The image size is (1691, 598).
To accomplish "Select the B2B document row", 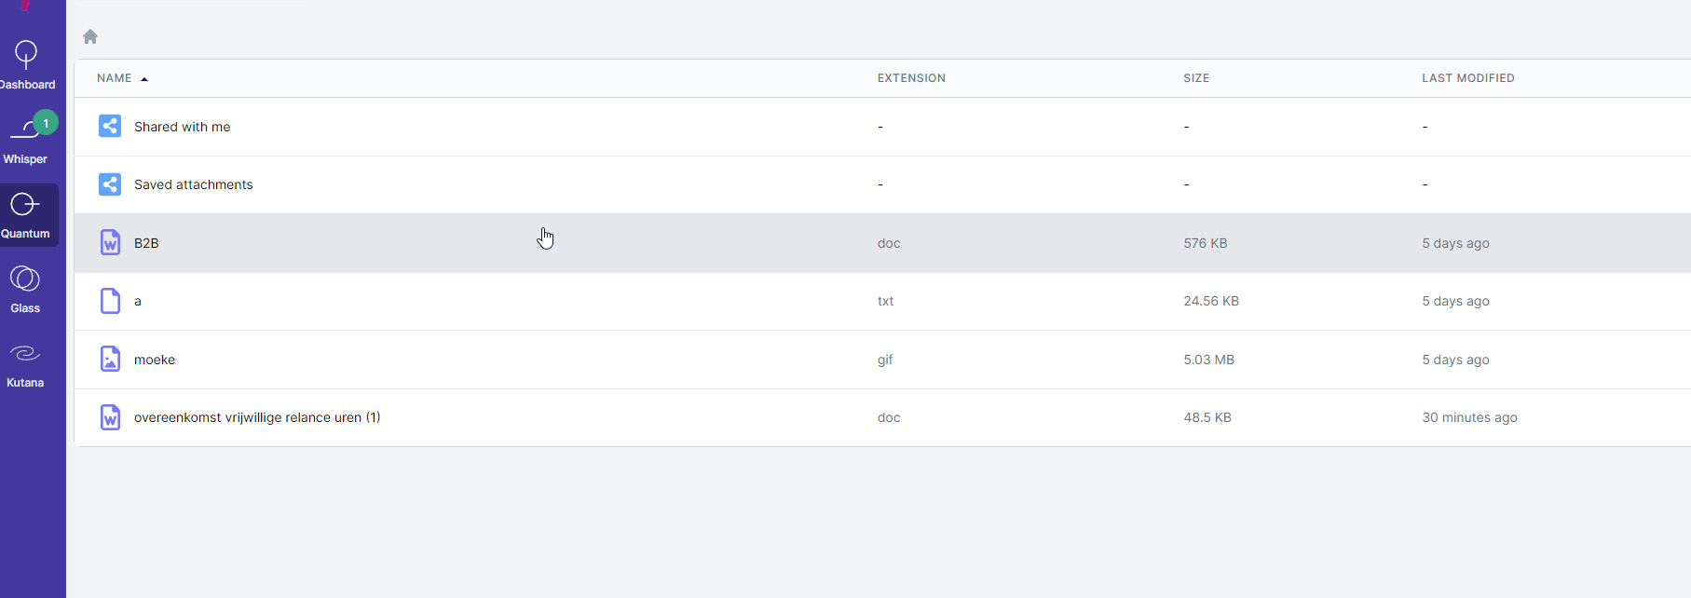I will [145, 242].
